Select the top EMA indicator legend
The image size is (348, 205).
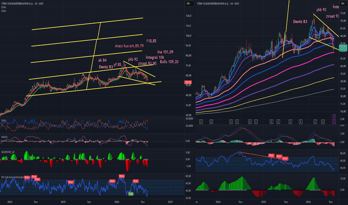[4, 7]
